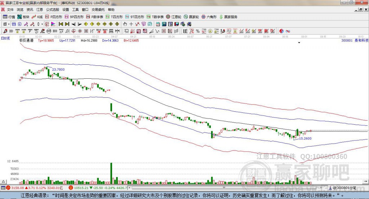This screenshot has width=369, height=199.
Task: Click the blue infinity loop icon
Action: pos(288,31)
